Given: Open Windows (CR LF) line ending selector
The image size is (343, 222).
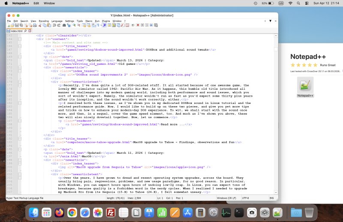Looking at the screenshot, I should tap(226, 198).
